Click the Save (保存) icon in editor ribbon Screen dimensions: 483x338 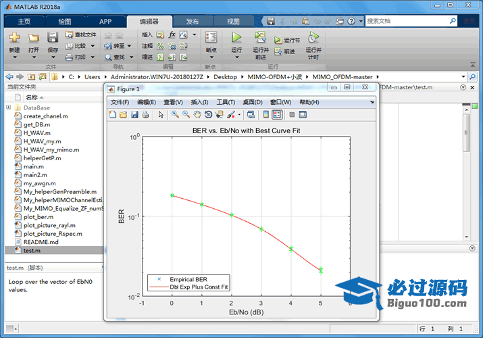tap(53, 39)
